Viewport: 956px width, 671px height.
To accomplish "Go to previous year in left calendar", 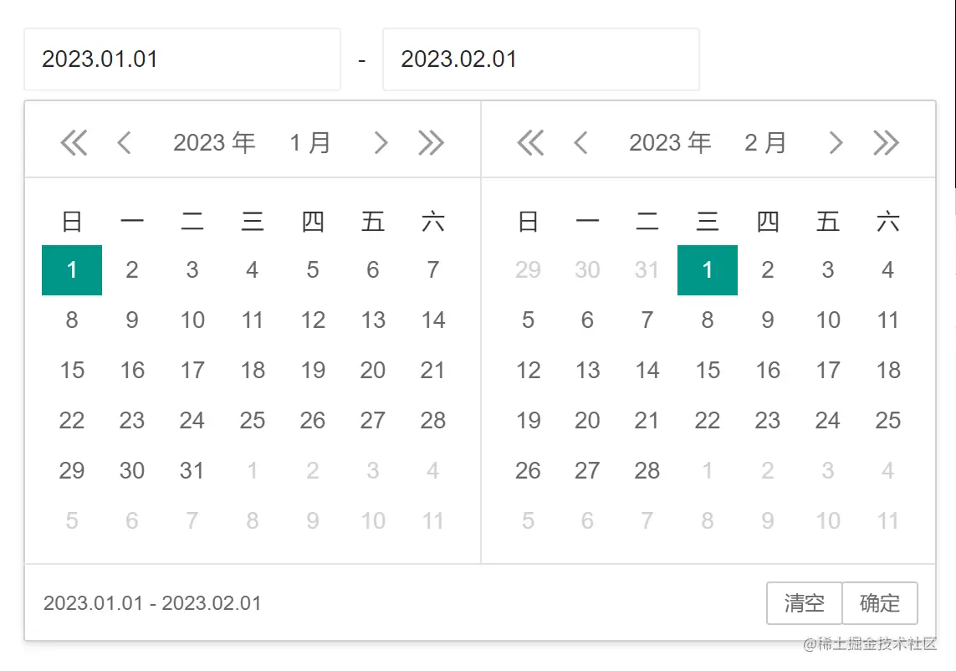I will 74,143.
